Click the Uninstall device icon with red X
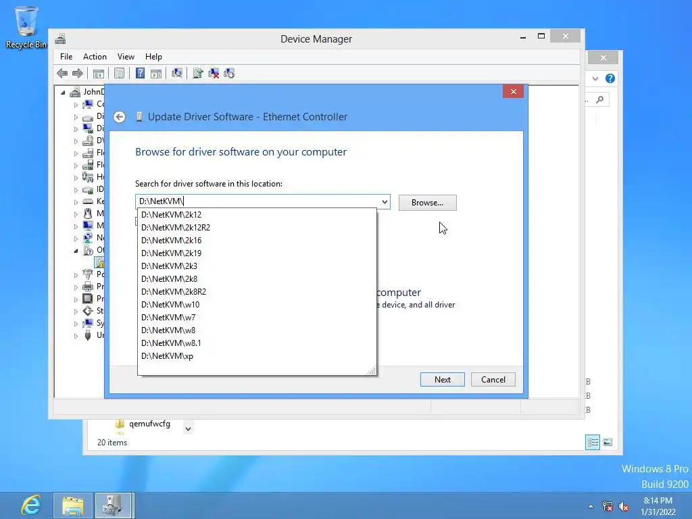The height and width of the screenshot is (519, 692). pyautogui.click(x=214, y=73)
